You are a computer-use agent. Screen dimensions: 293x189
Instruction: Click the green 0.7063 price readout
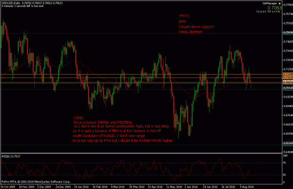pyautogui.click(x=274, y=8)
